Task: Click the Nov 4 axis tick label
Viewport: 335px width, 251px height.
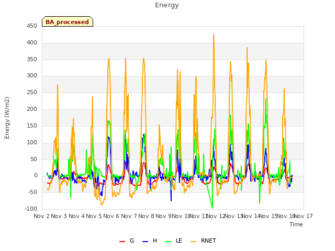Action: coord(76,216)
